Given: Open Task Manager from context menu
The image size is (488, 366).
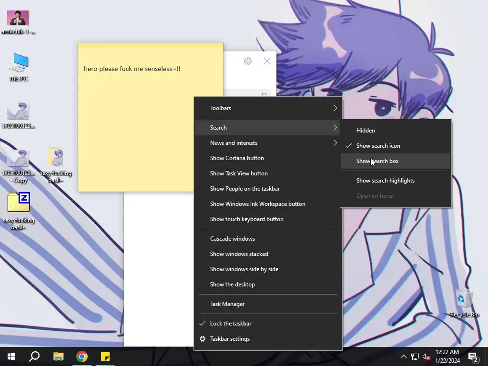Looking at the screenshot, I should [268, 304].
